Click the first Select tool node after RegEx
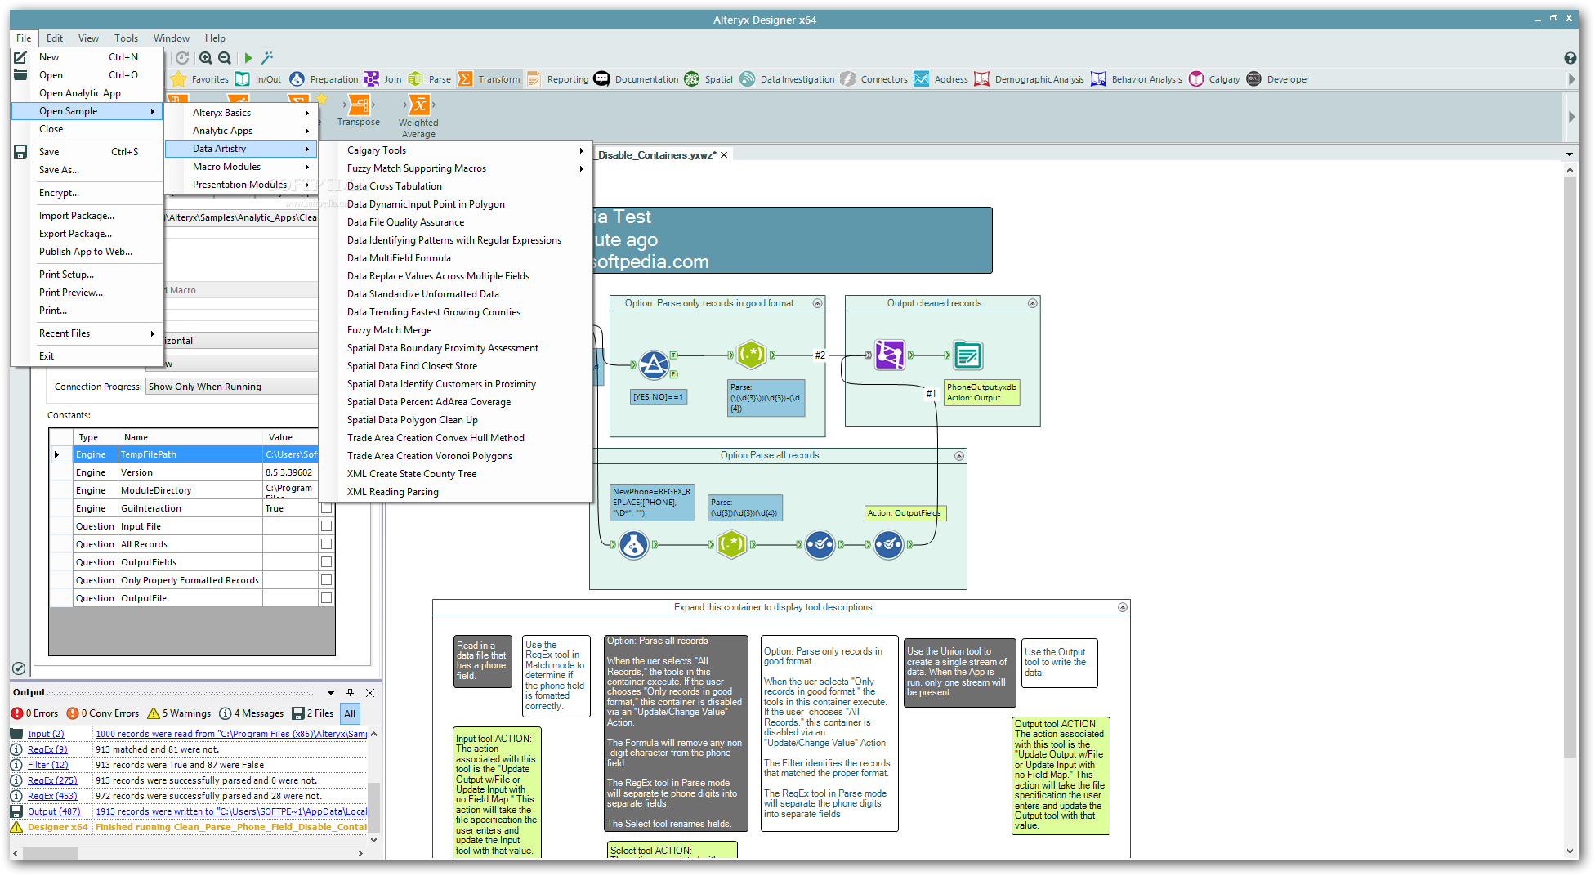Image resolution: width=1595 pixels, height=876 pixels. click(x=820, y=544)
